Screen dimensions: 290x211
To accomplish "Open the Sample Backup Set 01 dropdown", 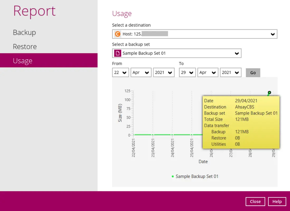I will 177,53.
